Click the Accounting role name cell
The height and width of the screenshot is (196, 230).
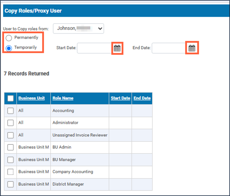pyautogui.click(x=80, y=111)
